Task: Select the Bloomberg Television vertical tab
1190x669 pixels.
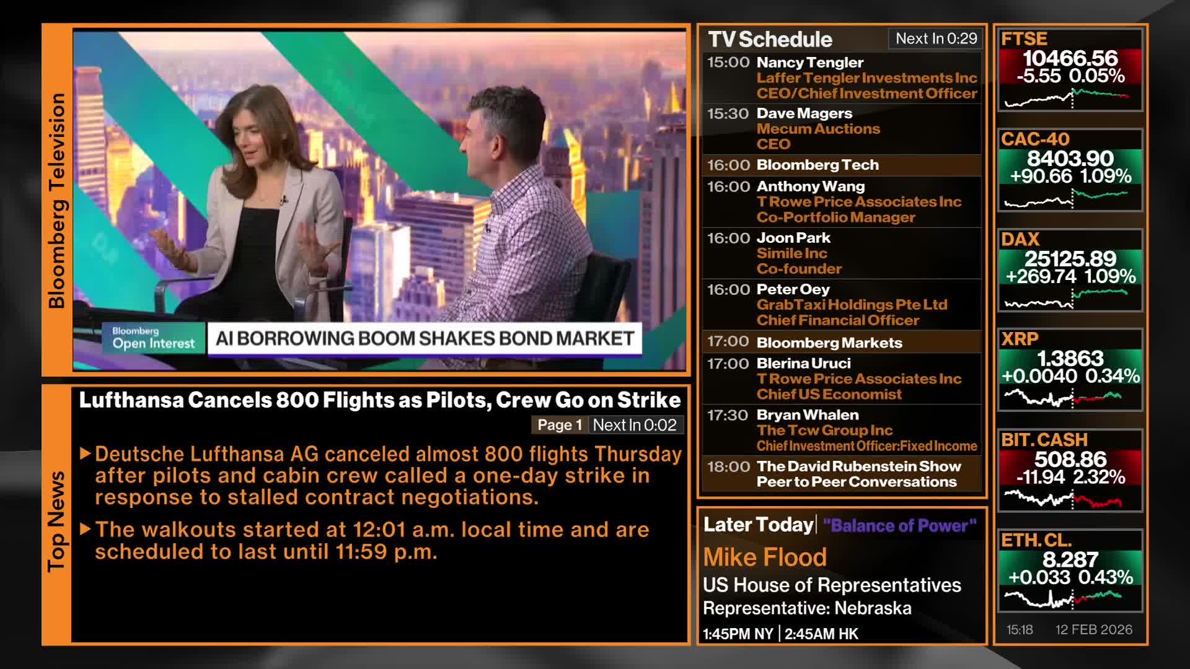Action: (56, 200)
